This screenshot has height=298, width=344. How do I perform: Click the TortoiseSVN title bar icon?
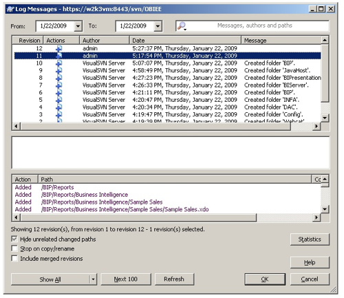[x=10, y=9]
